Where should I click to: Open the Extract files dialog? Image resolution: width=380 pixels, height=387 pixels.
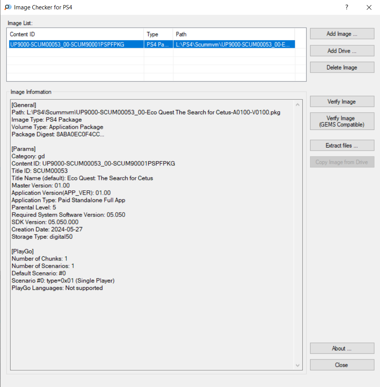coord(342,146)
